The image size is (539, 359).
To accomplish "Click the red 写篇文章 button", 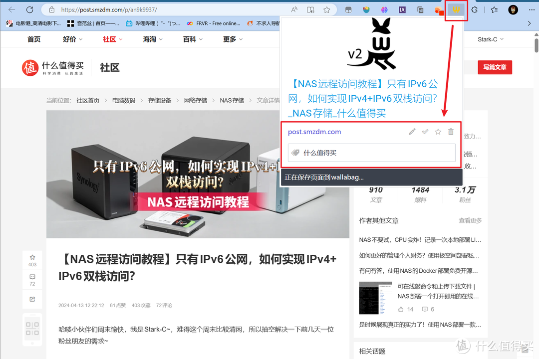I will click(495, 67).
